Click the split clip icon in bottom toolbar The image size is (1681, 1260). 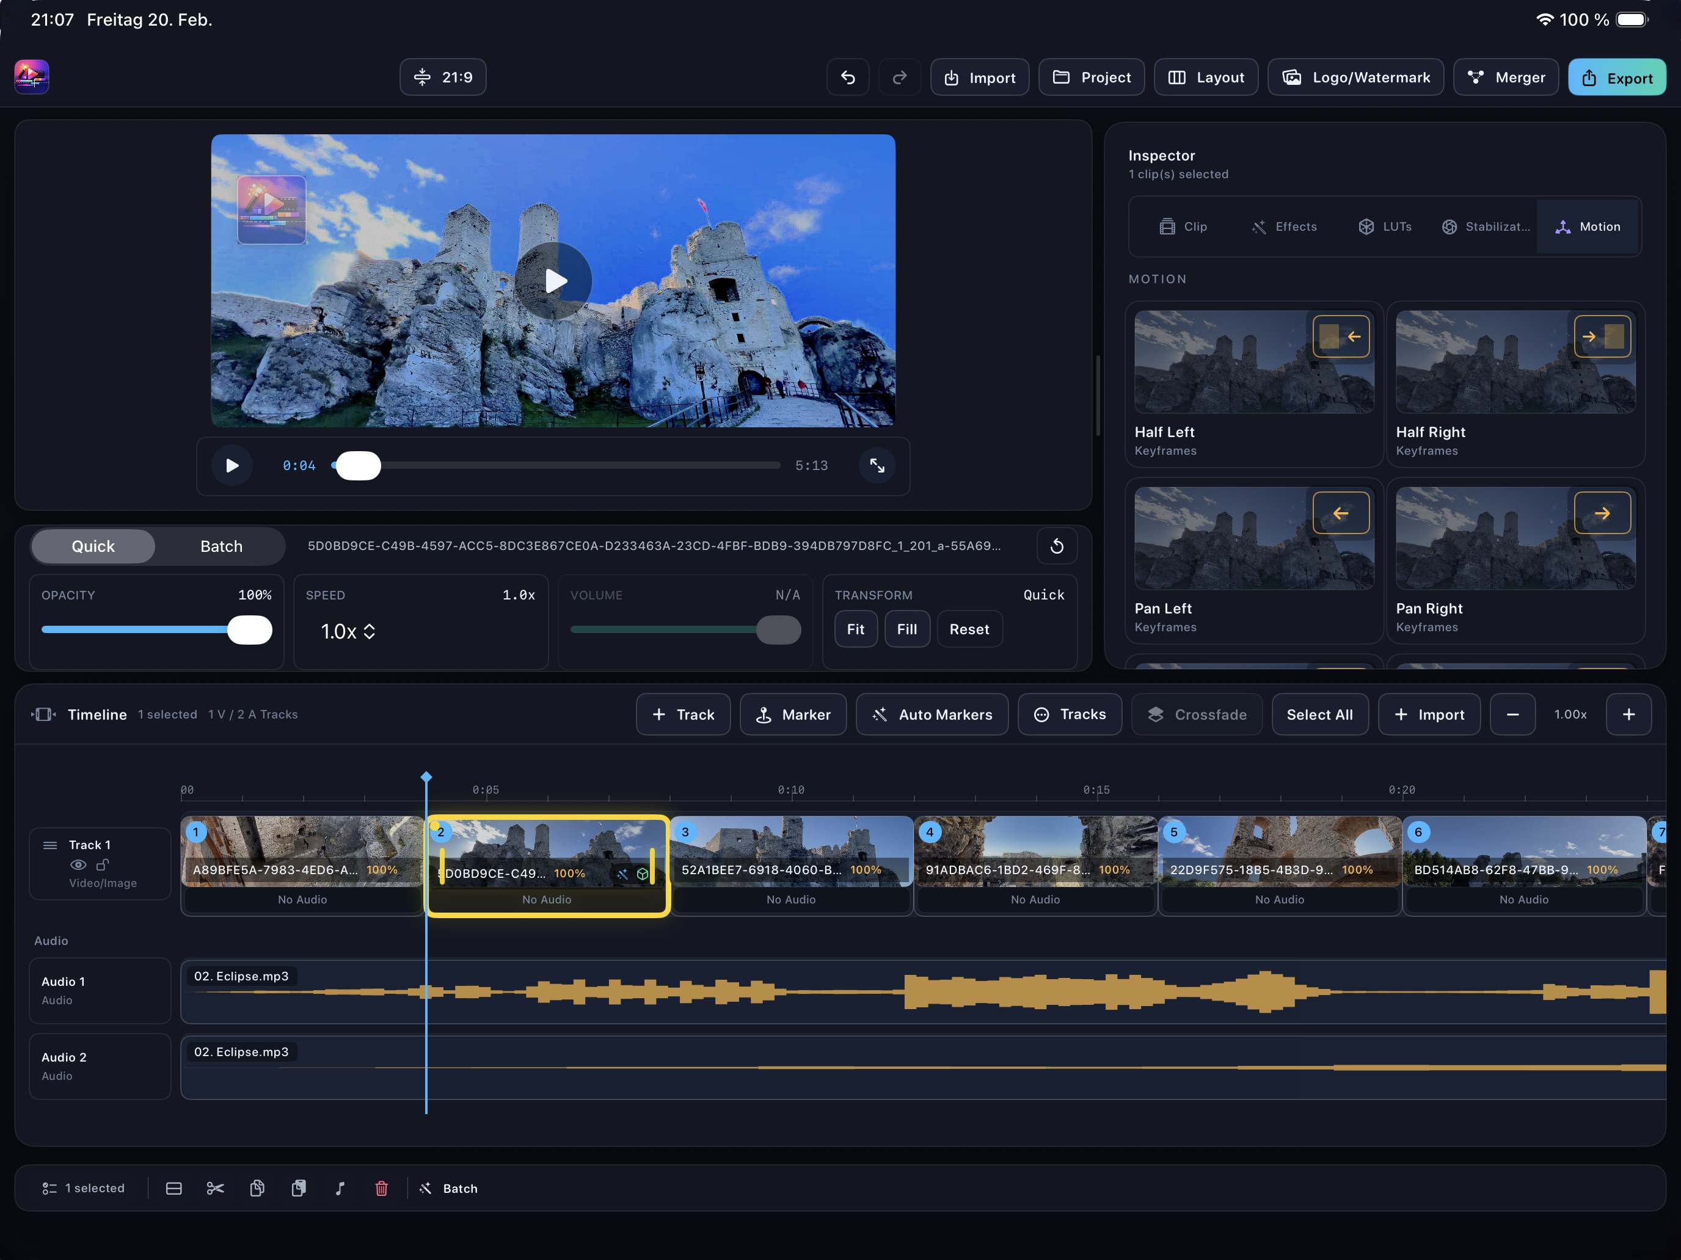(173, 1188)
